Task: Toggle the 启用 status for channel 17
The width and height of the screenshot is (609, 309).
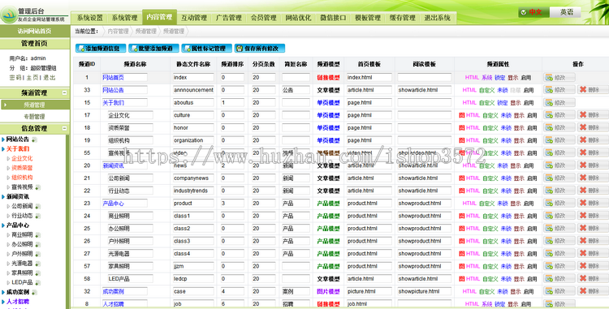Action: pyautogui.click(x=532, y=115)
